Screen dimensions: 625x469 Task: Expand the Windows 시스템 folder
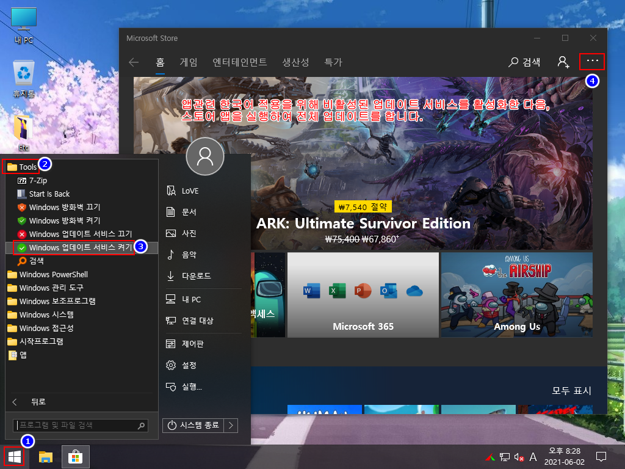point(40,314)
